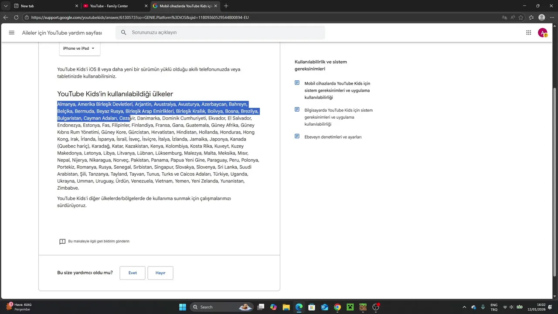Send feedback via geri bildirim gönderin
Screen dimensions: 558x314
pos(99,241)
